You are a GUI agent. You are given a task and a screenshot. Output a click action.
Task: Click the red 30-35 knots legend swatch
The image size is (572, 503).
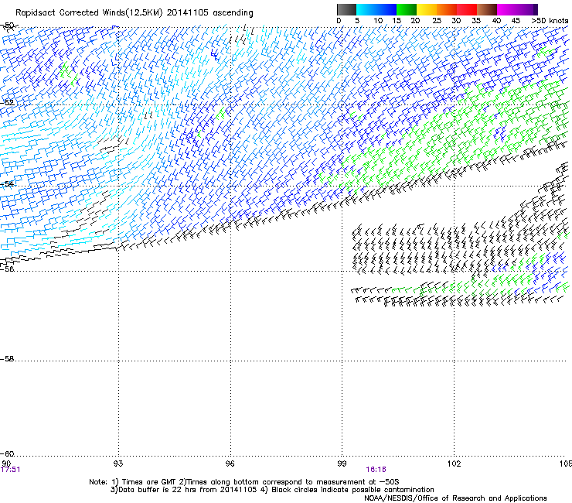[x=467, y=9]
